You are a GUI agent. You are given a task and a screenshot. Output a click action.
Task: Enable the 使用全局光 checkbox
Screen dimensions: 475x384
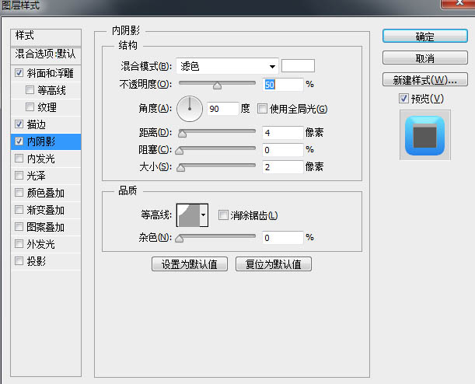pyautogui.click(x=262, y=108)
